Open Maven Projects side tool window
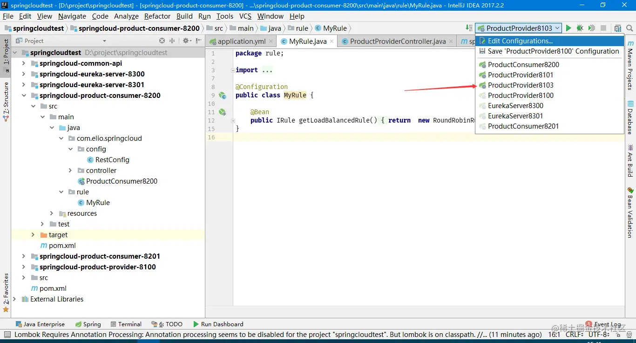 point(630,65)
